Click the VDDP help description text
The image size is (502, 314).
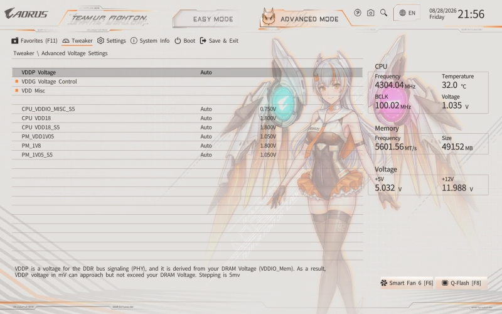(x=170, y=272)
